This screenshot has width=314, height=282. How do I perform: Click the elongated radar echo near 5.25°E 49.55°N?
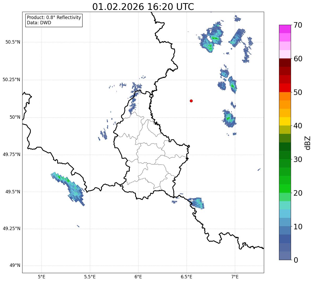tap(68, 189)
